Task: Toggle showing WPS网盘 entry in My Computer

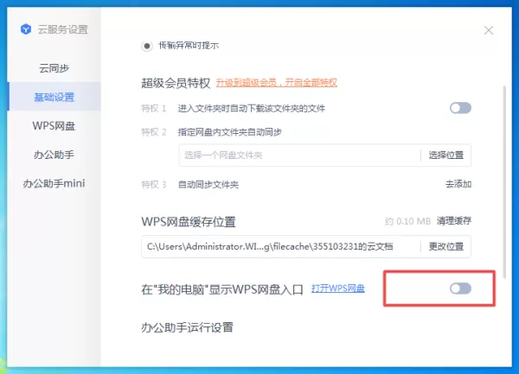Action: coord(460,288)
